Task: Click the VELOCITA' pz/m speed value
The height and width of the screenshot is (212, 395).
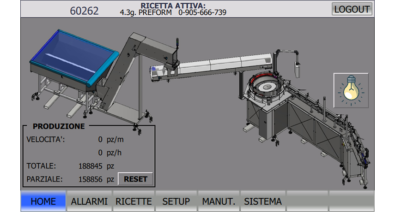Action: pos(100,139)
